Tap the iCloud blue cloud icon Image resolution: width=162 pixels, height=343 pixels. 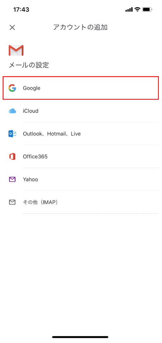pos(12,111)
